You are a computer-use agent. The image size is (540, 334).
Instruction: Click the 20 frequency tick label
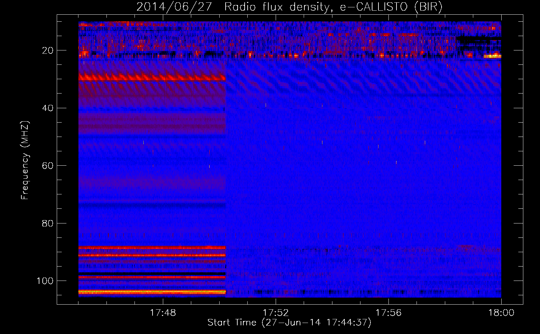pos(48,50)
